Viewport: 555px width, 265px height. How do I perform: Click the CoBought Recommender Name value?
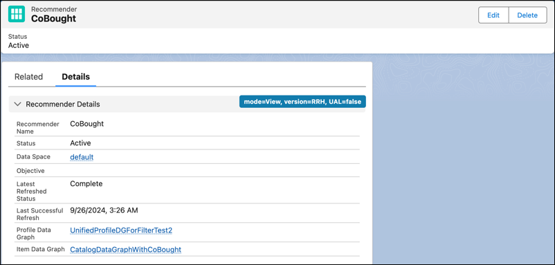87,124
